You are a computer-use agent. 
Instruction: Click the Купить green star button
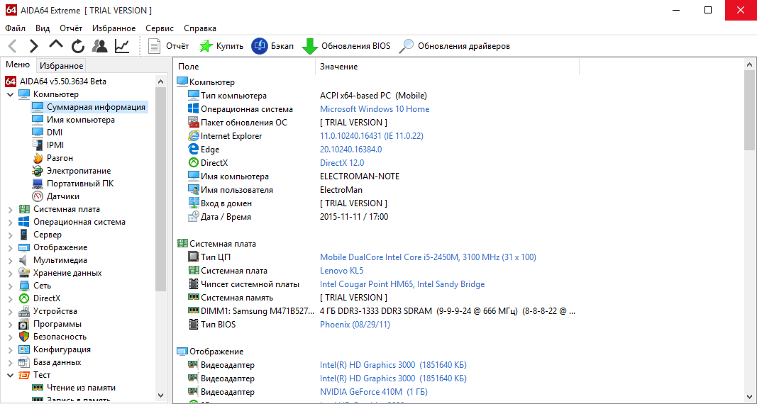[x=221, y=46]
